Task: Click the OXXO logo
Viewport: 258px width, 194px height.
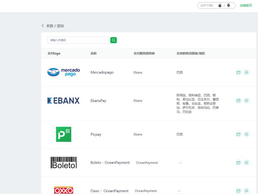Action: point(64,190)
